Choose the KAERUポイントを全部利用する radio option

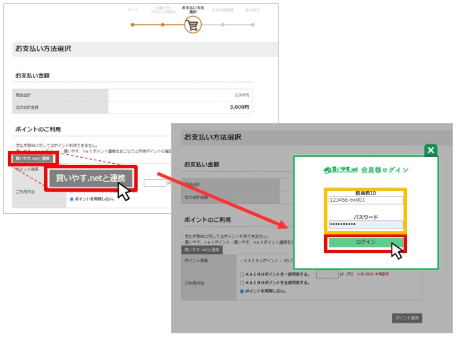click(242, 283)
